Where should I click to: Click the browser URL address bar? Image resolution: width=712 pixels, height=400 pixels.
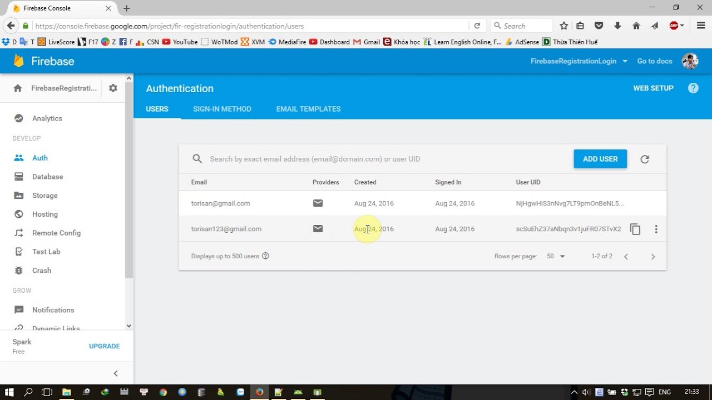coord(250,26)
